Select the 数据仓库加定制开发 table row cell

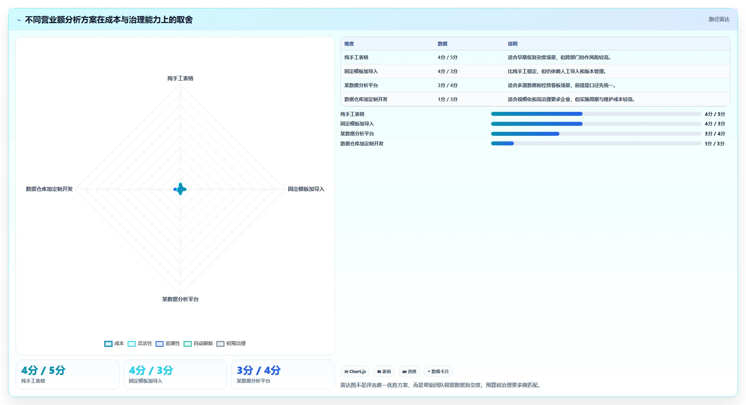tap(366, 99)
